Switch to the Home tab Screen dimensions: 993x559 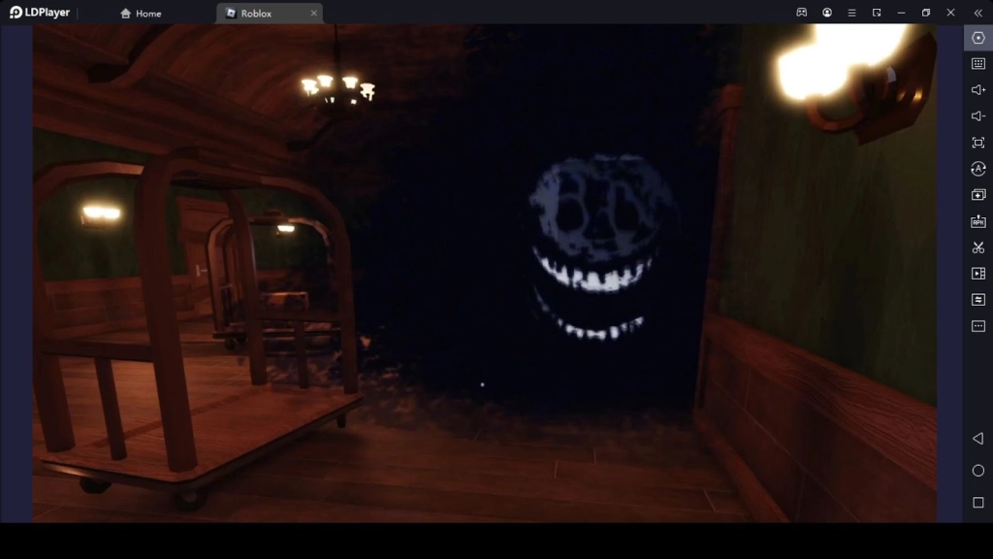[x=141, y=14]
